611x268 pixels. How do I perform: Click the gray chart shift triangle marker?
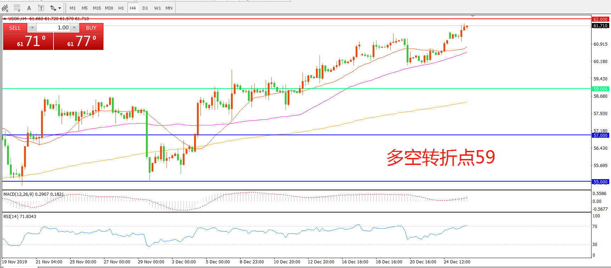tap(473, 16)
